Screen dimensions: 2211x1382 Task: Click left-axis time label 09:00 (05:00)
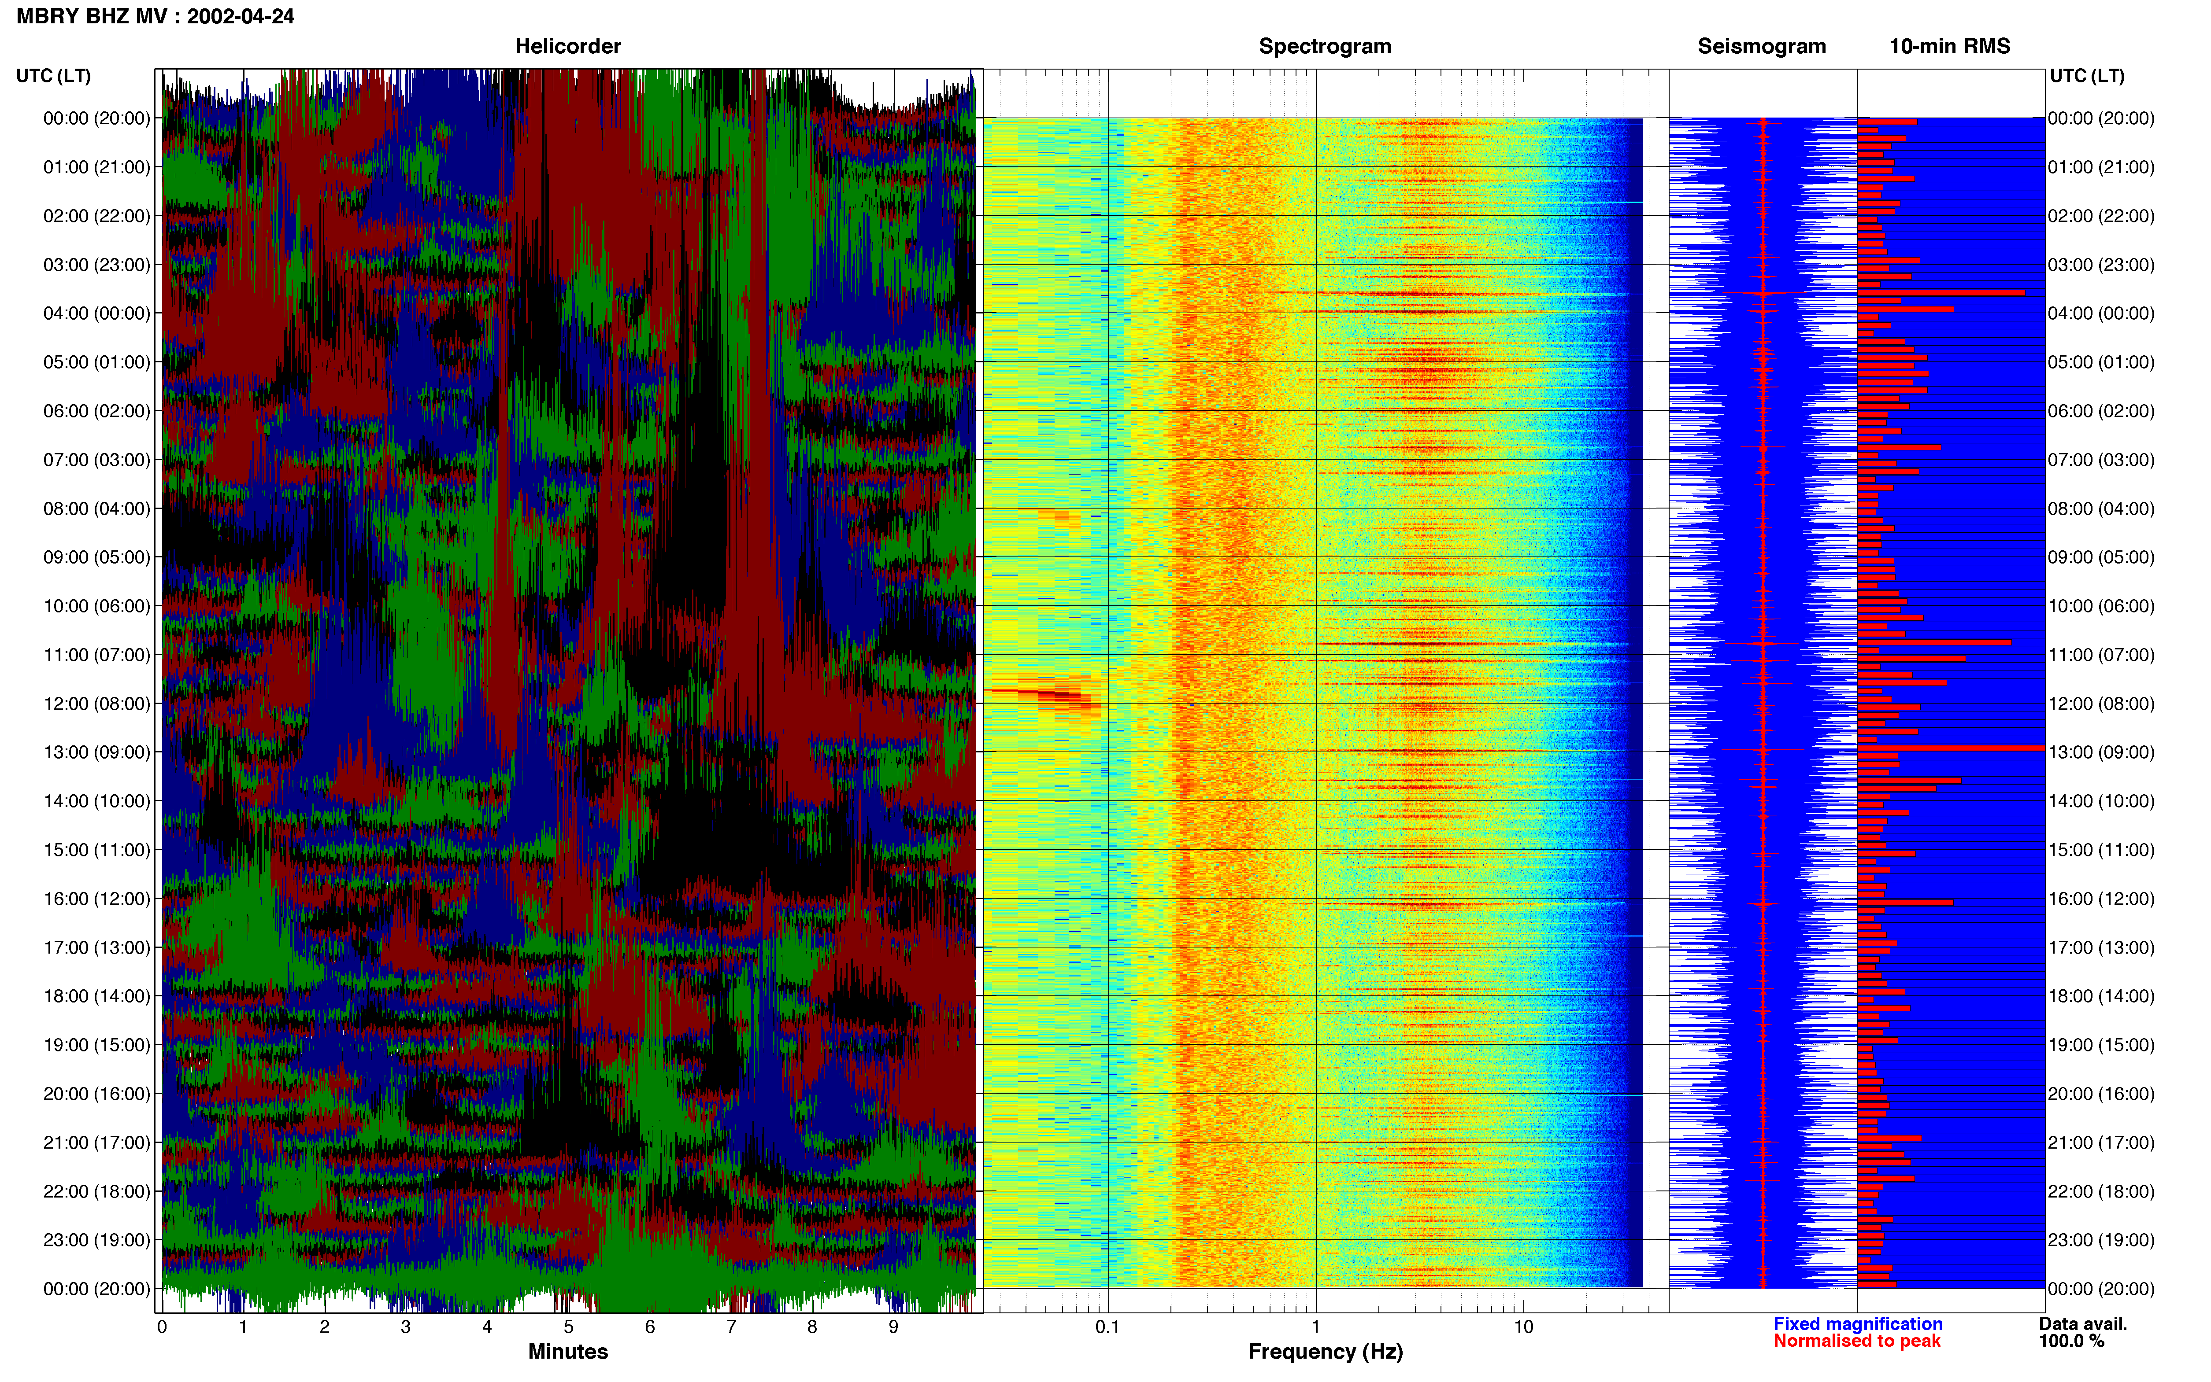point(97,557)
